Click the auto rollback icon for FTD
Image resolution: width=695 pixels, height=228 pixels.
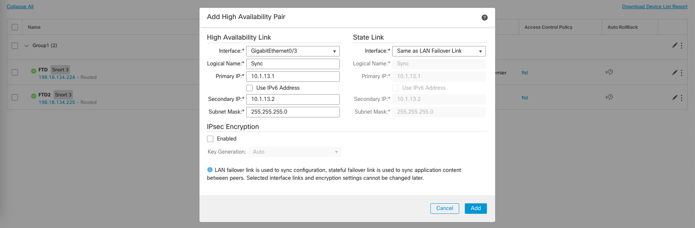(609, 72)
